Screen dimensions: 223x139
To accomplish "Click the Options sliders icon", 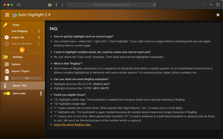I will click(6, 64).
